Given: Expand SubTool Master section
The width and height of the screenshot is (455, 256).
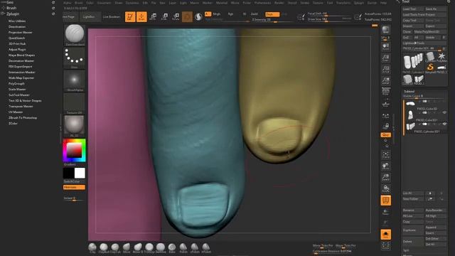Looking at the screenshot, I should [x=19, y=95].
